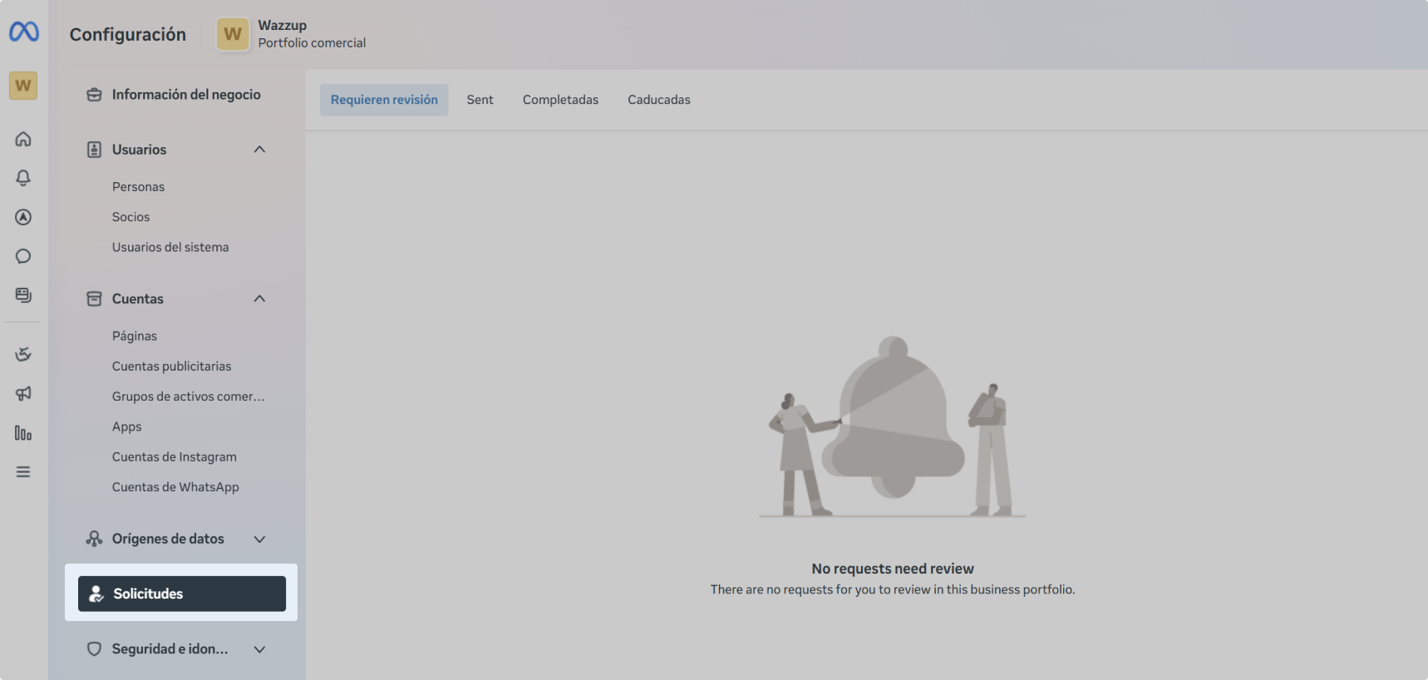The width and height of the screenshot is (1428, 680).
Task: Click the Wazzup portfolio avatar in header
Action: (x=233, y=34)
